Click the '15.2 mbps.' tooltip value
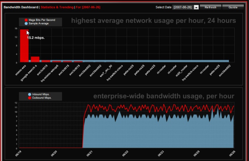 tap(36, 38)
